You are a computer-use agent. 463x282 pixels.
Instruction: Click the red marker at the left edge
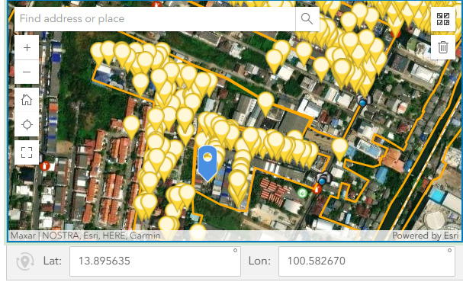click(45, 166)
